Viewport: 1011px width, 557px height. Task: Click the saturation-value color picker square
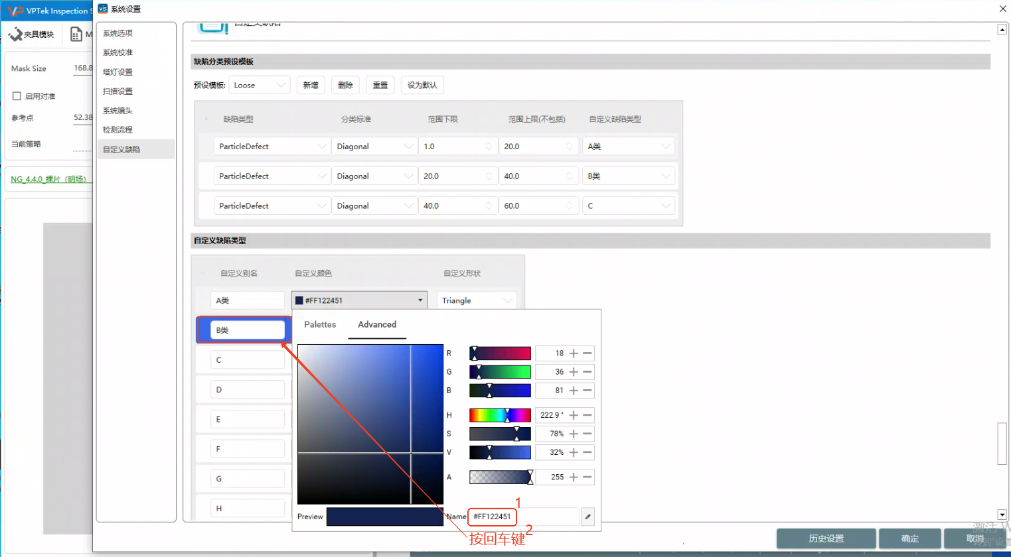coord(370,424)
